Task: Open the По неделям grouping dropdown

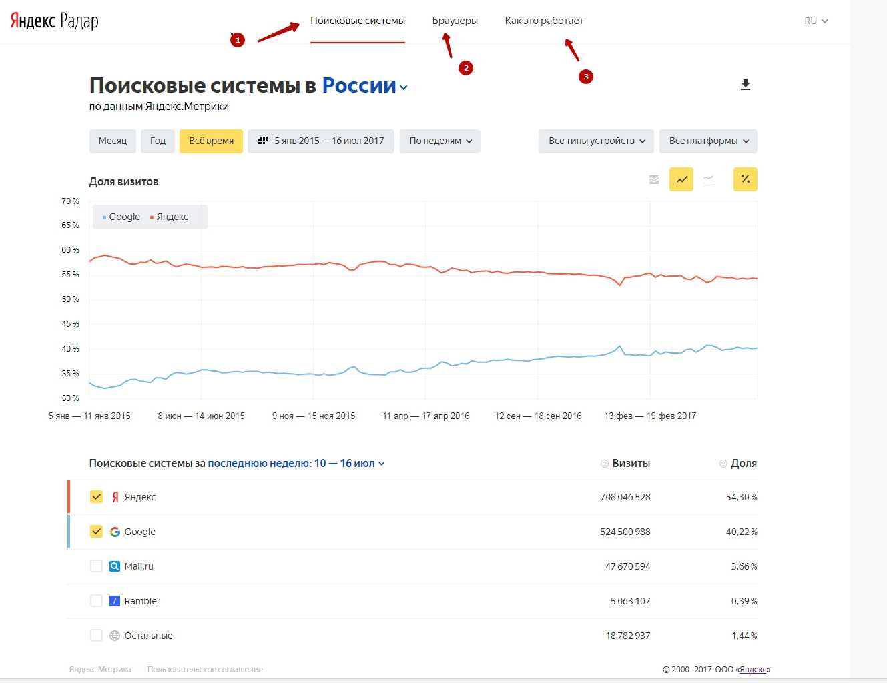Action: click(x=440, y=141)
